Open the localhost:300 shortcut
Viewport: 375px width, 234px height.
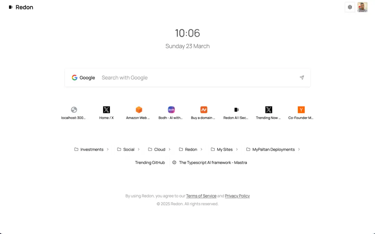(74, 113)
